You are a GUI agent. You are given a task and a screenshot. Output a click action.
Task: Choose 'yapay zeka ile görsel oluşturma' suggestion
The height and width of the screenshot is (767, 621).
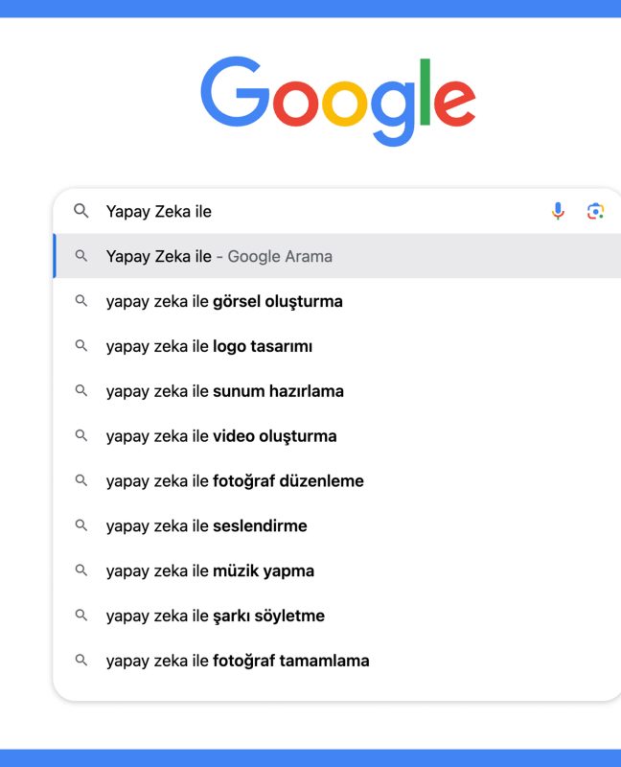[337, 301]
